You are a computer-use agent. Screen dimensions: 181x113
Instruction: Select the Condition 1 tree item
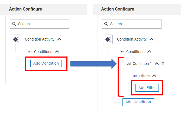click(142, 64)
